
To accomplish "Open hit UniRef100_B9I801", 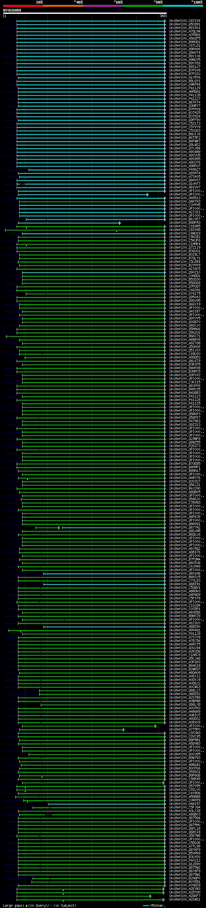I will point(185,28).
